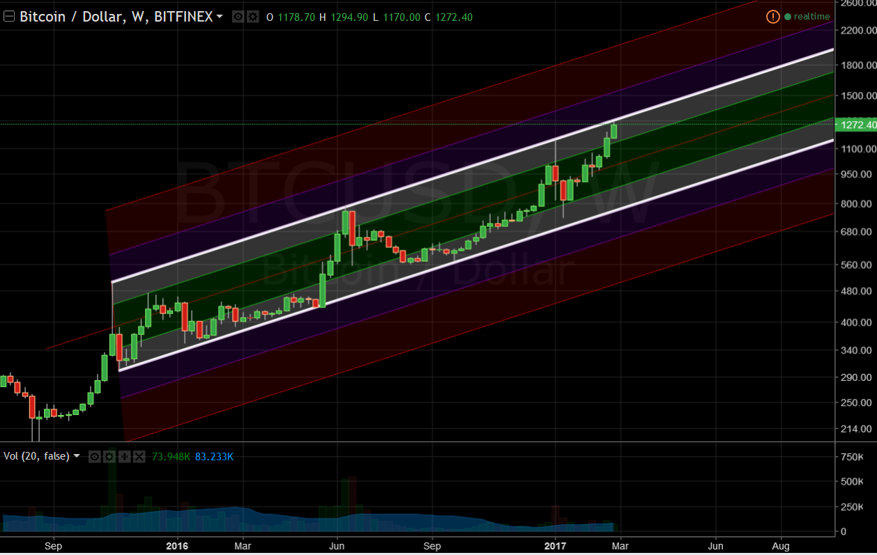Remove Volume indicator with X icon

tap(138, 456)
